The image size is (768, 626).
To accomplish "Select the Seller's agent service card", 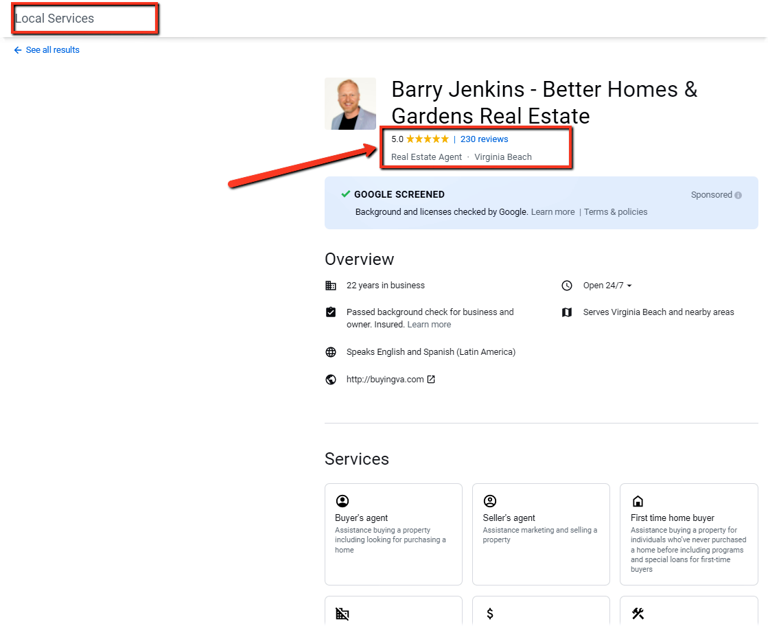I will pos(541,534).
